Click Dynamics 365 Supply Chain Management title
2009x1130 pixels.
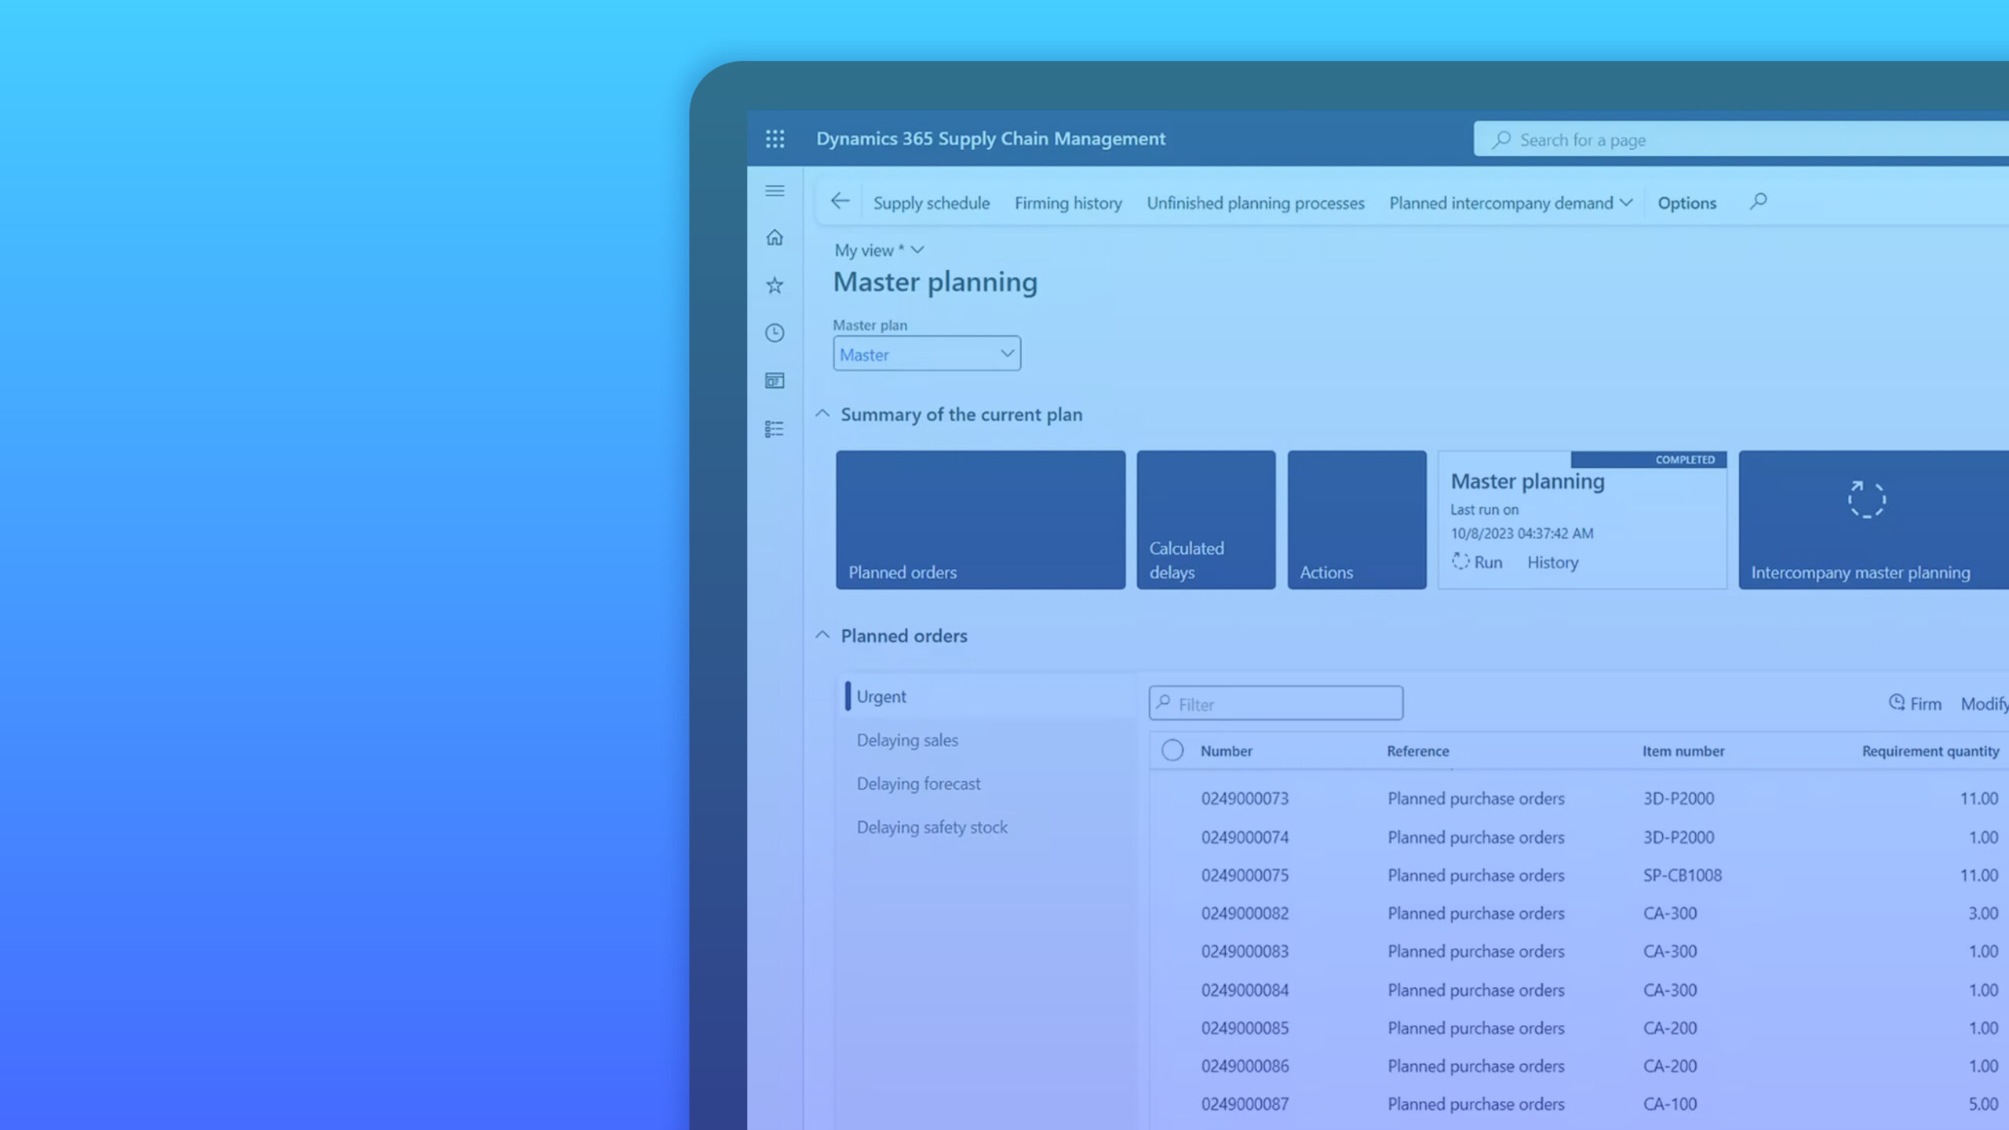point(990,139)
